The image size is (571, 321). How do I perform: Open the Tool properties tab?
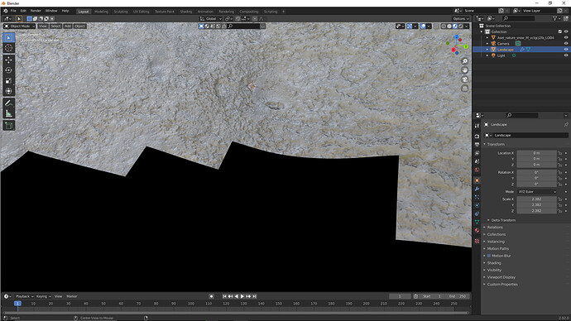pos(477,126)
